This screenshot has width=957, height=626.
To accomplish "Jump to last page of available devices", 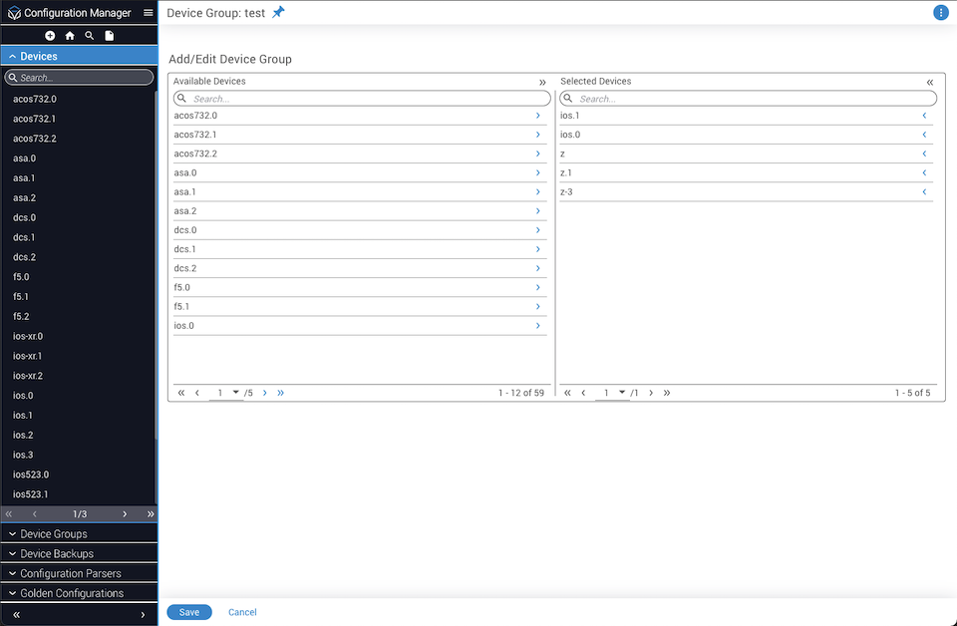I will pos(281,393).
